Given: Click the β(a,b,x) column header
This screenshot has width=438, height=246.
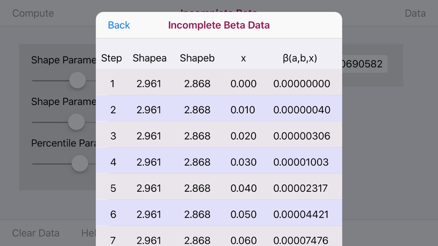Looking at the screenshot, I should [x=300, y=58].
